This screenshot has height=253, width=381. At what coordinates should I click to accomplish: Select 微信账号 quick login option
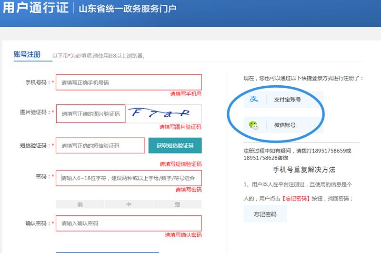tap(283, 125)
